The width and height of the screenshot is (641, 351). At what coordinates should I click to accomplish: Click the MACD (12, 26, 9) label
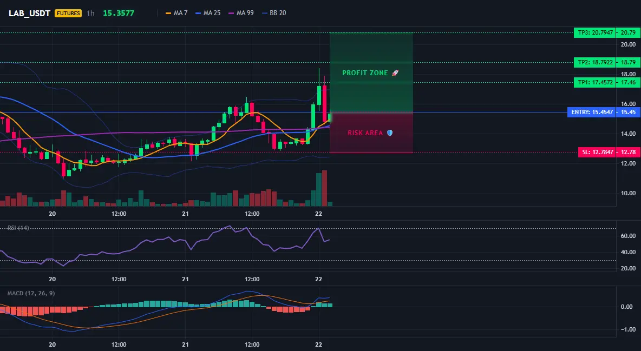click(x=31, y=293)
